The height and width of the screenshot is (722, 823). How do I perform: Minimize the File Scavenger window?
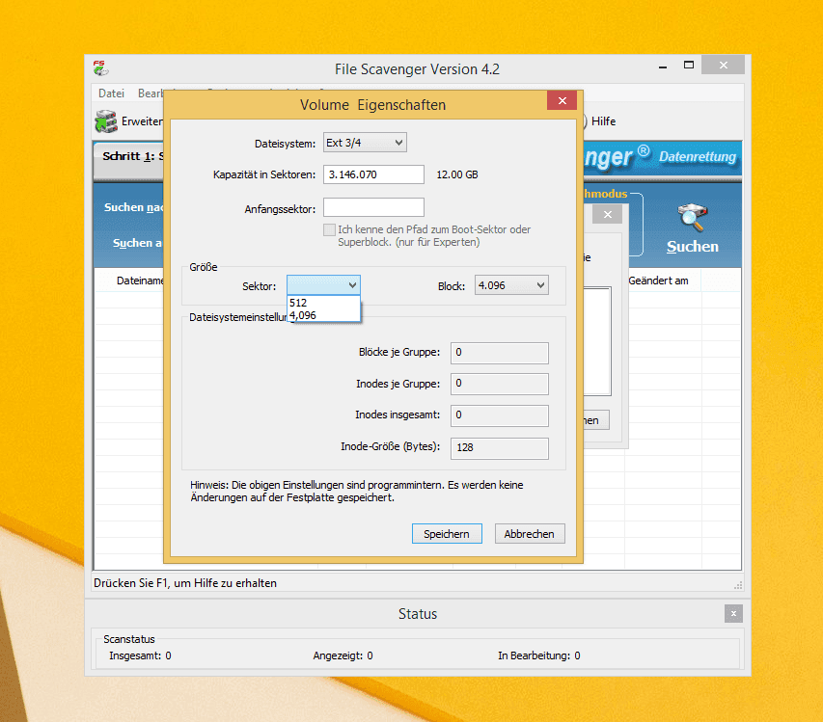(x=663, y=66)
